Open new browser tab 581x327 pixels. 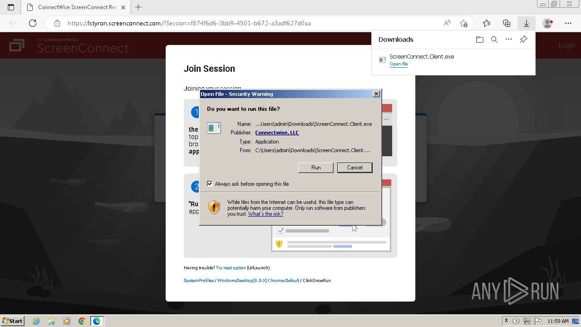138,7
